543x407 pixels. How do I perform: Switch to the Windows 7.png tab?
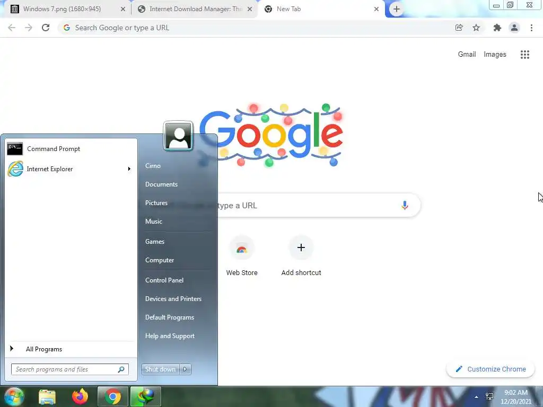(62, 9)
